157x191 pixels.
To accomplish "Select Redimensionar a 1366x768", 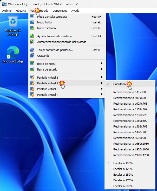I will tap(130, 126).
